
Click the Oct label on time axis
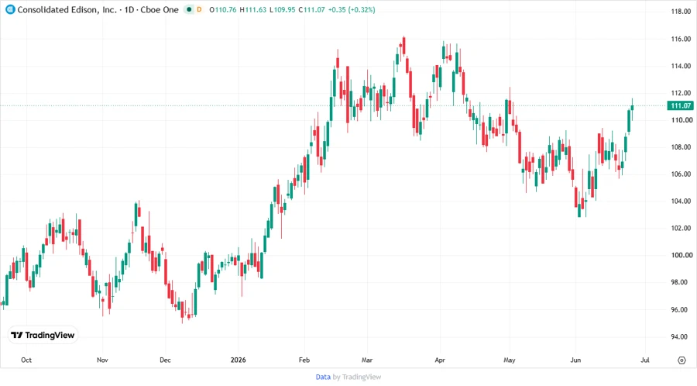[x=26, y=360]
